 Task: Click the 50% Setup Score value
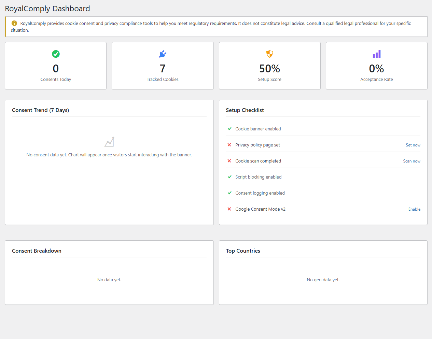(270, 69)
